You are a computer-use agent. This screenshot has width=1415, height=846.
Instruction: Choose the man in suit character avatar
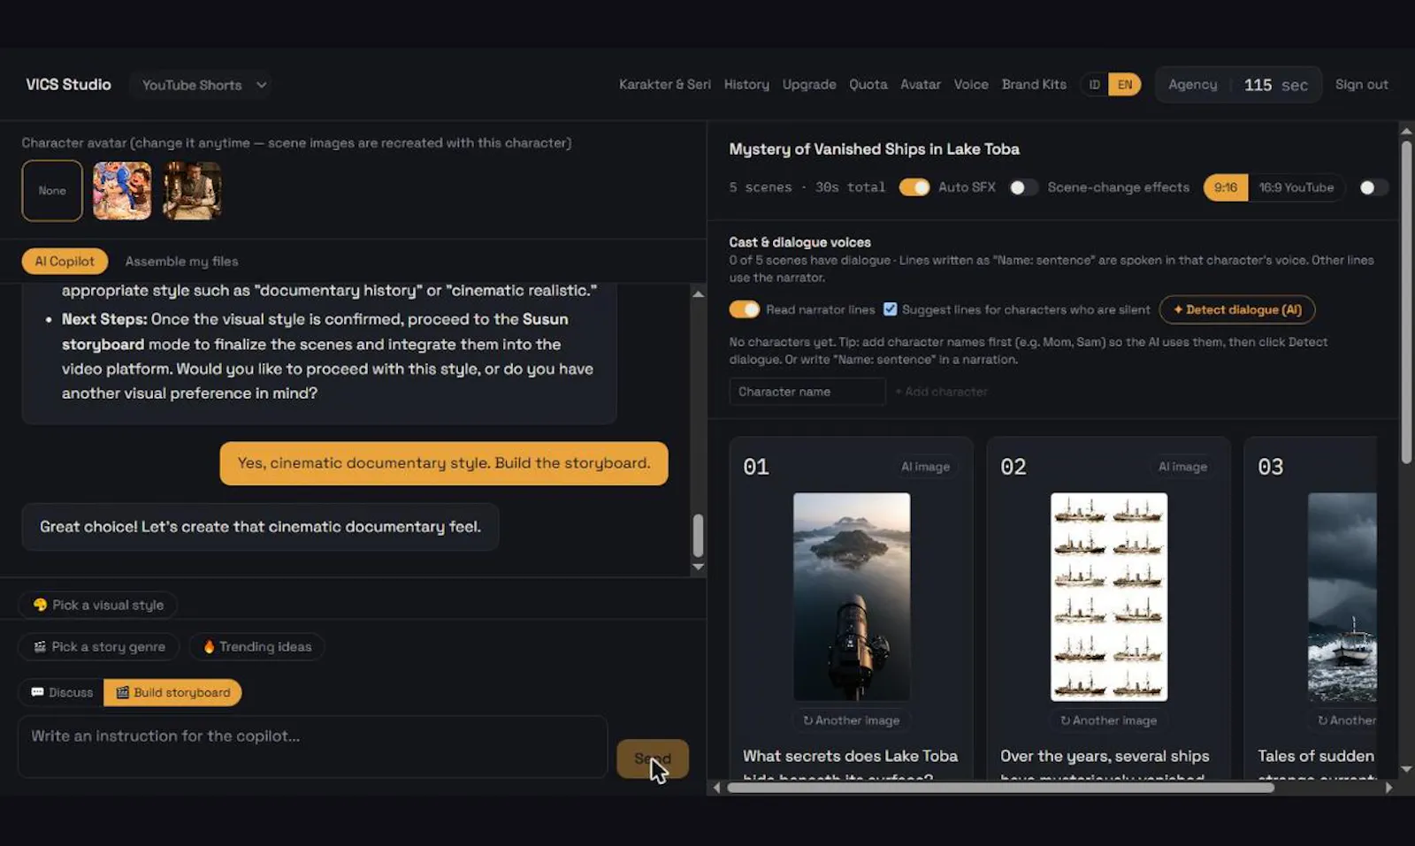192,190
